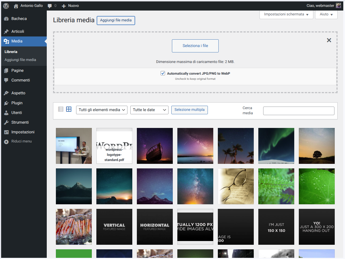Switch to grid view icon
Viewport: 345px width, 259px height.
coord(69,109)
